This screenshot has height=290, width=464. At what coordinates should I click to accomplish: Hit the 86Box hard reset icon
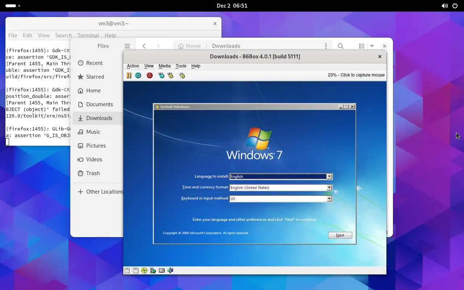pos(138,75)
